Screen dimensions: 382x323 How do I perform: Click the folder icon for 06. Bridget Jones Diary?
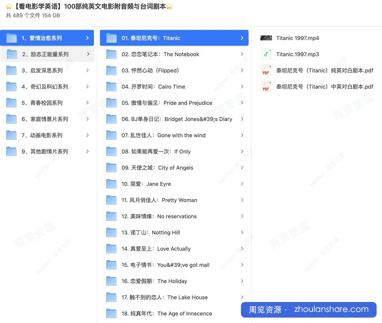[x=111, y=119]
